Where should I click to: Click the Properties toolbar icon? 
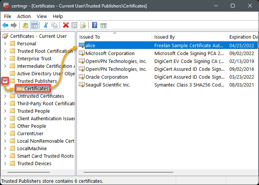click(74, 25)
